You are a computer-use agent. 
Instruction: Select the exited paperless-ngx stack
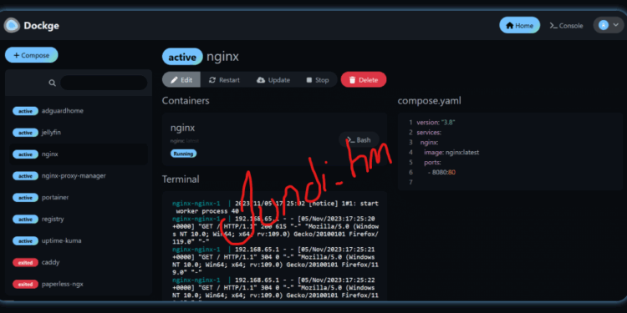(79, 285)
